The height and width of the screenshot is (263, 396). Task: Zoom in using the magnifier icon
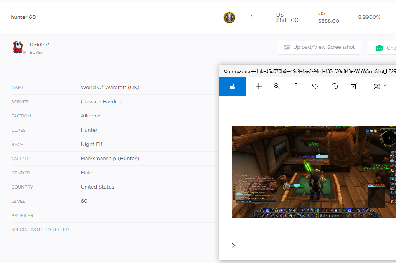(x=277, y=86)
